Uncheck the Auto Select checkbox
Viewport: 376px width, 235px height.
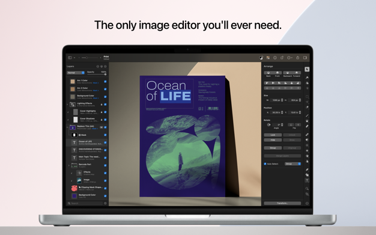tap(265, 163)
